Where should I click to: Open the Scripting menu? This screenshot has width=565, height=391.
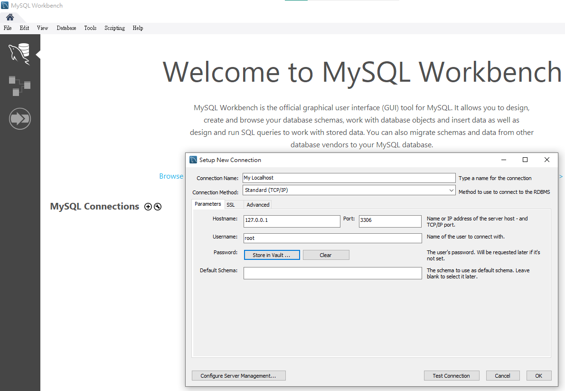pyautogui.click(x=114, y=28)
